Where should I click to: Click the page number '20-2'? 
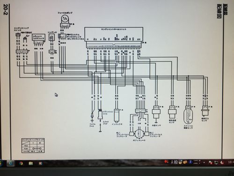5,9
